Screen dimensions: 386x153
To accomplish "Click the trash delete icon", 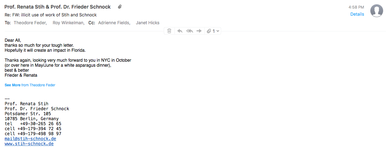I will (169, 31).
